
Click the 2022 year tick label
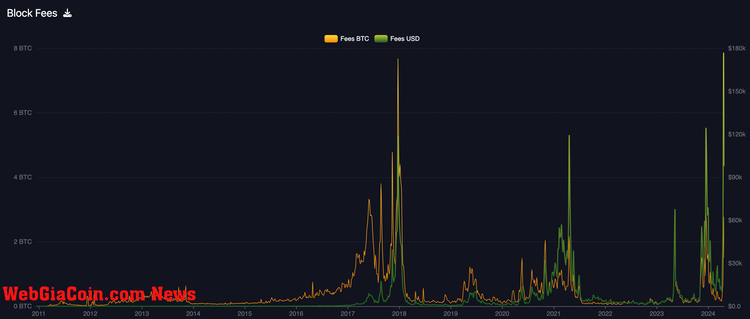tap(605, 314)
